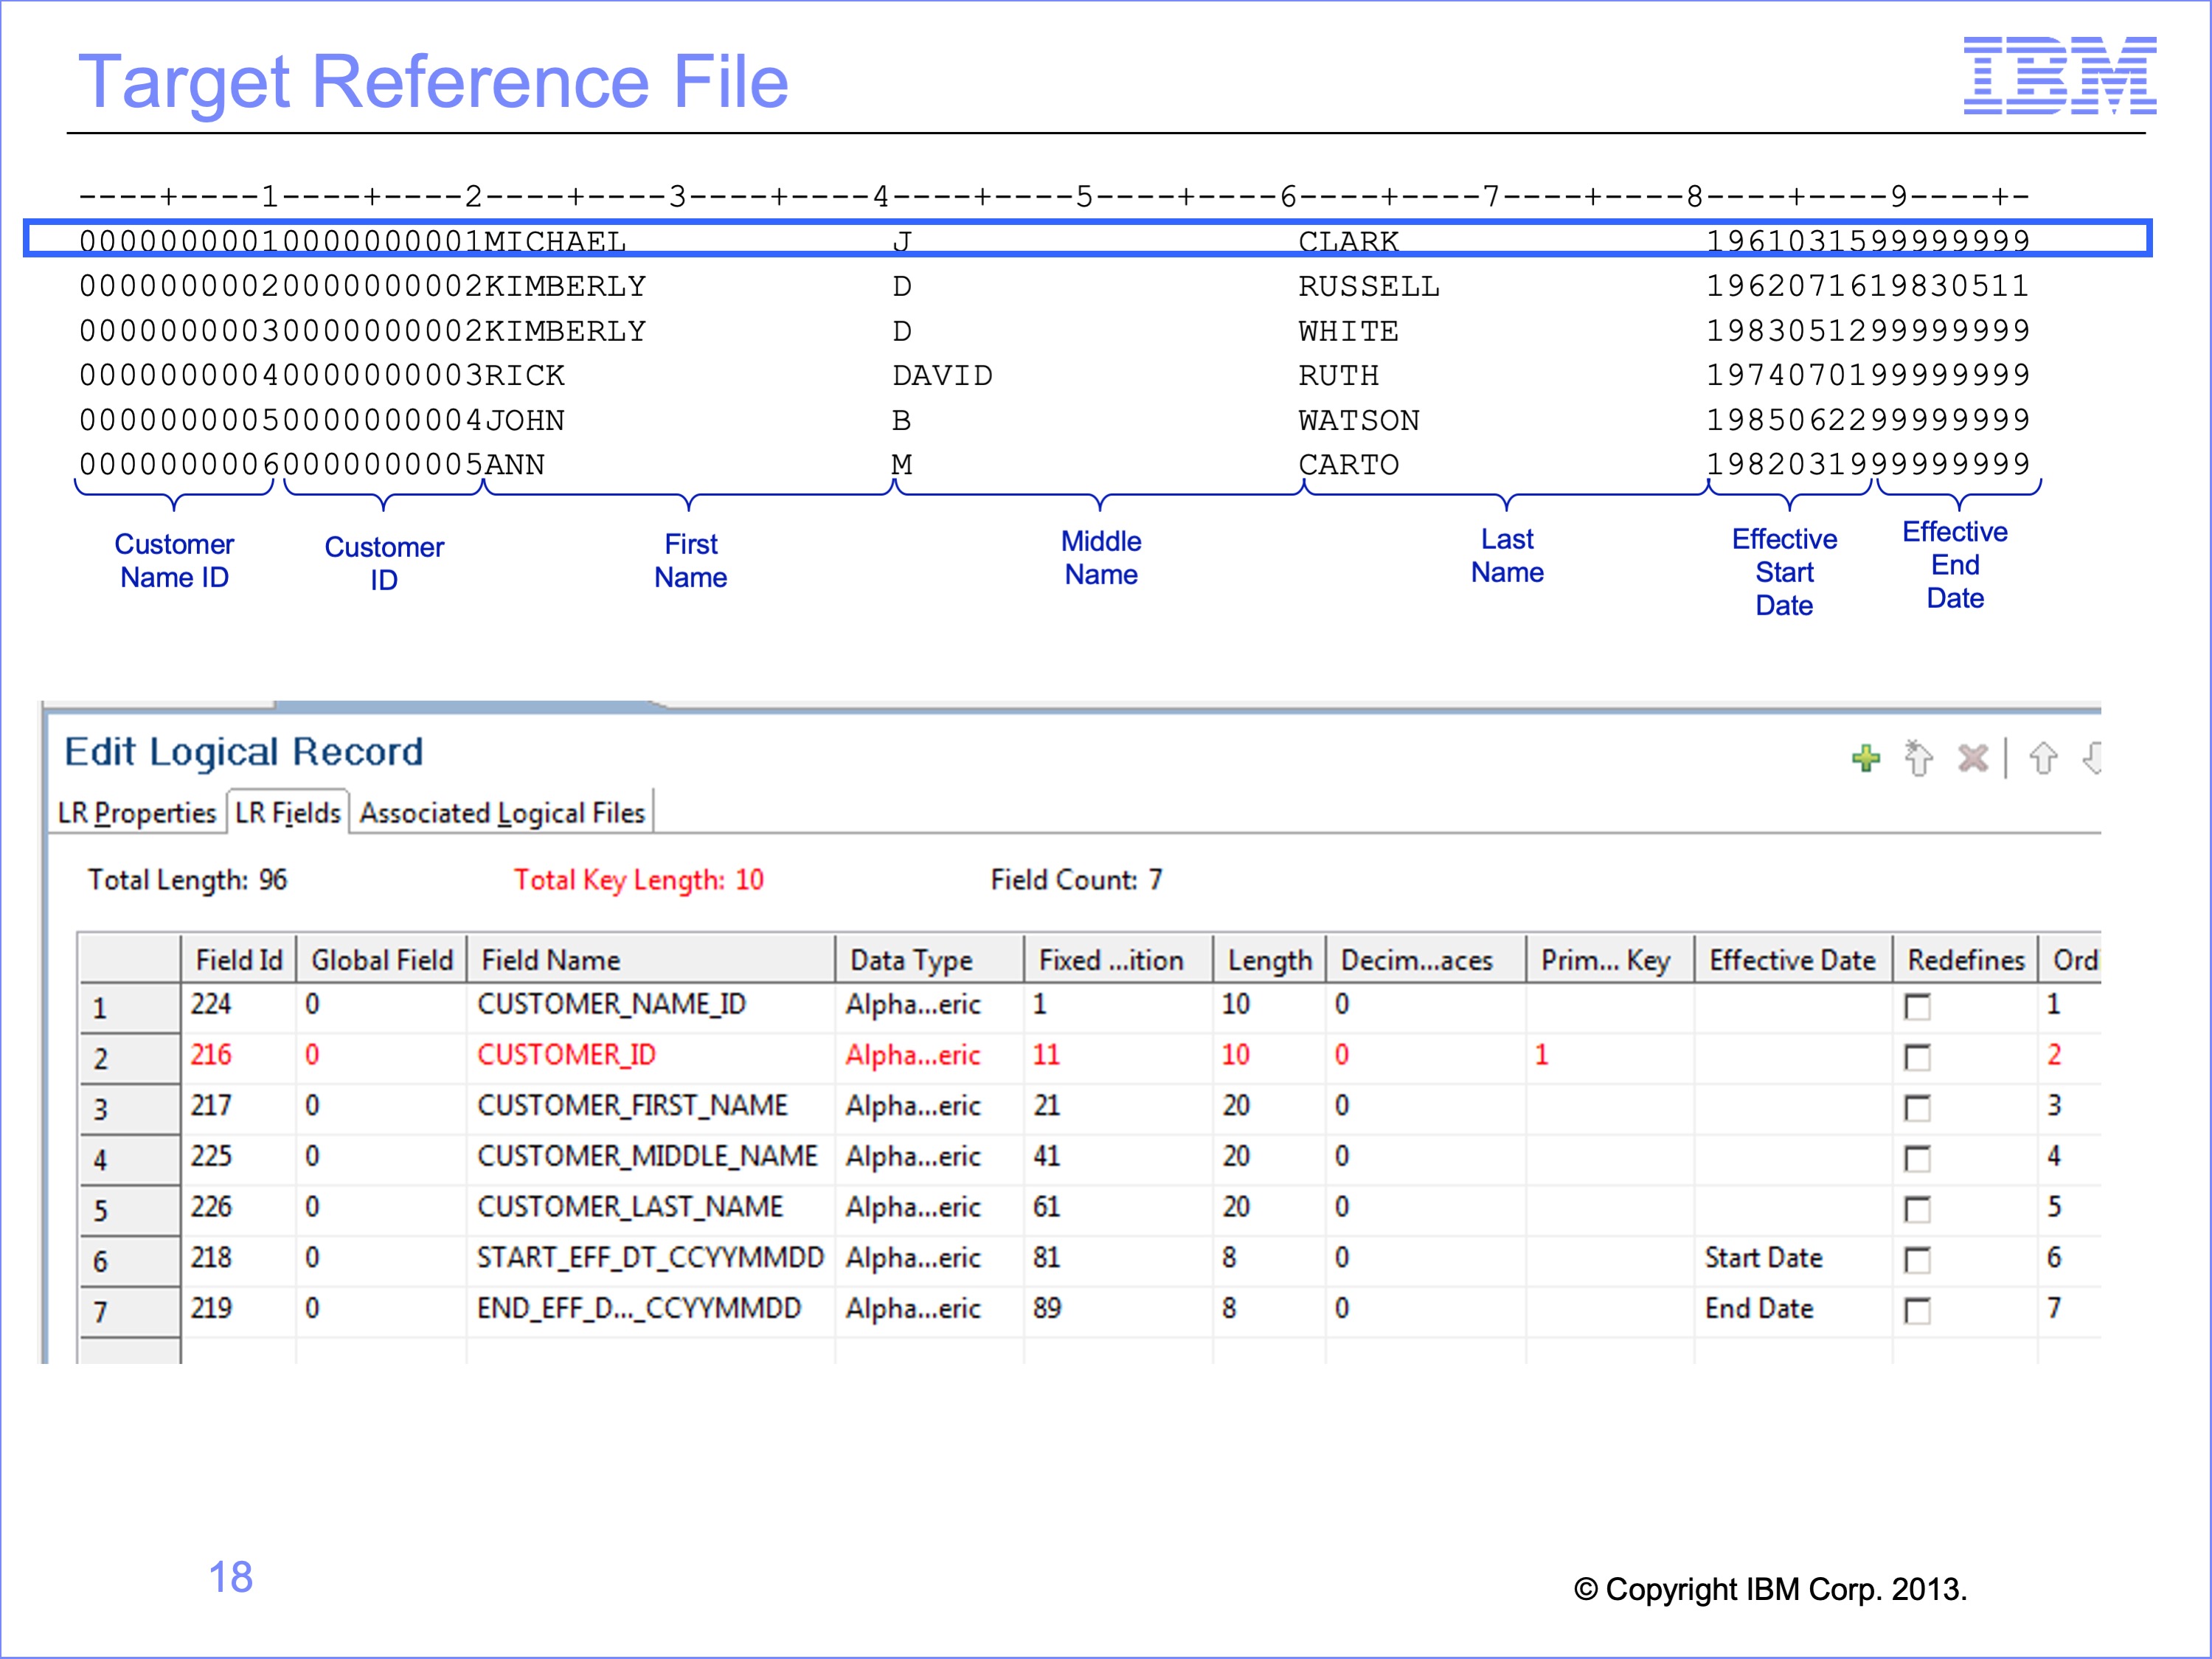
Task: Click the Length column header
Action: pos(1270,960)
